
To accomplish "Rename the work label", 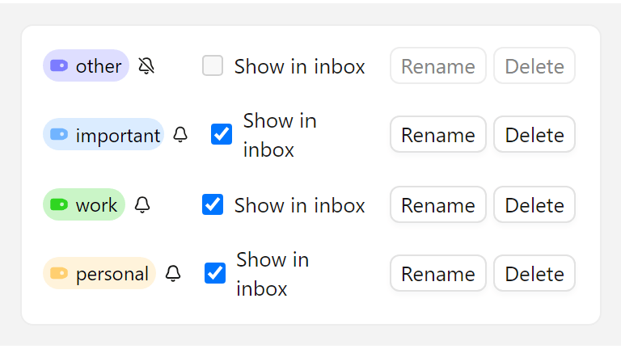I will point(438,205).
